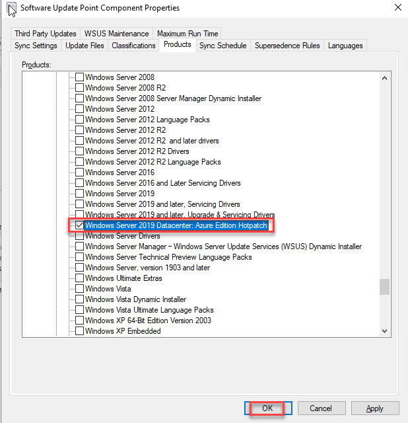This screenshot has width=408, height=423.
Task: Click the dialog title bar window icon
Action: coord(11,9)
